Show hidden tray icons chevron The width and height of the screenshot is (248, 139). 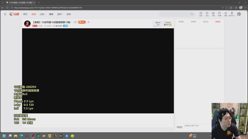tap(210, 136)
